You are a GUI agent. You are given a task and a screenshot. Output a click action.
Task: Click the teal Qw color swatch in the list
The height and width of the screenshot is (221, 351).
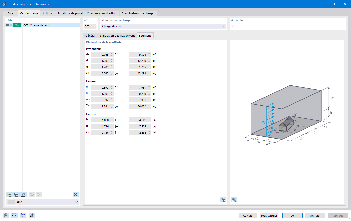[x=17, y=25]
